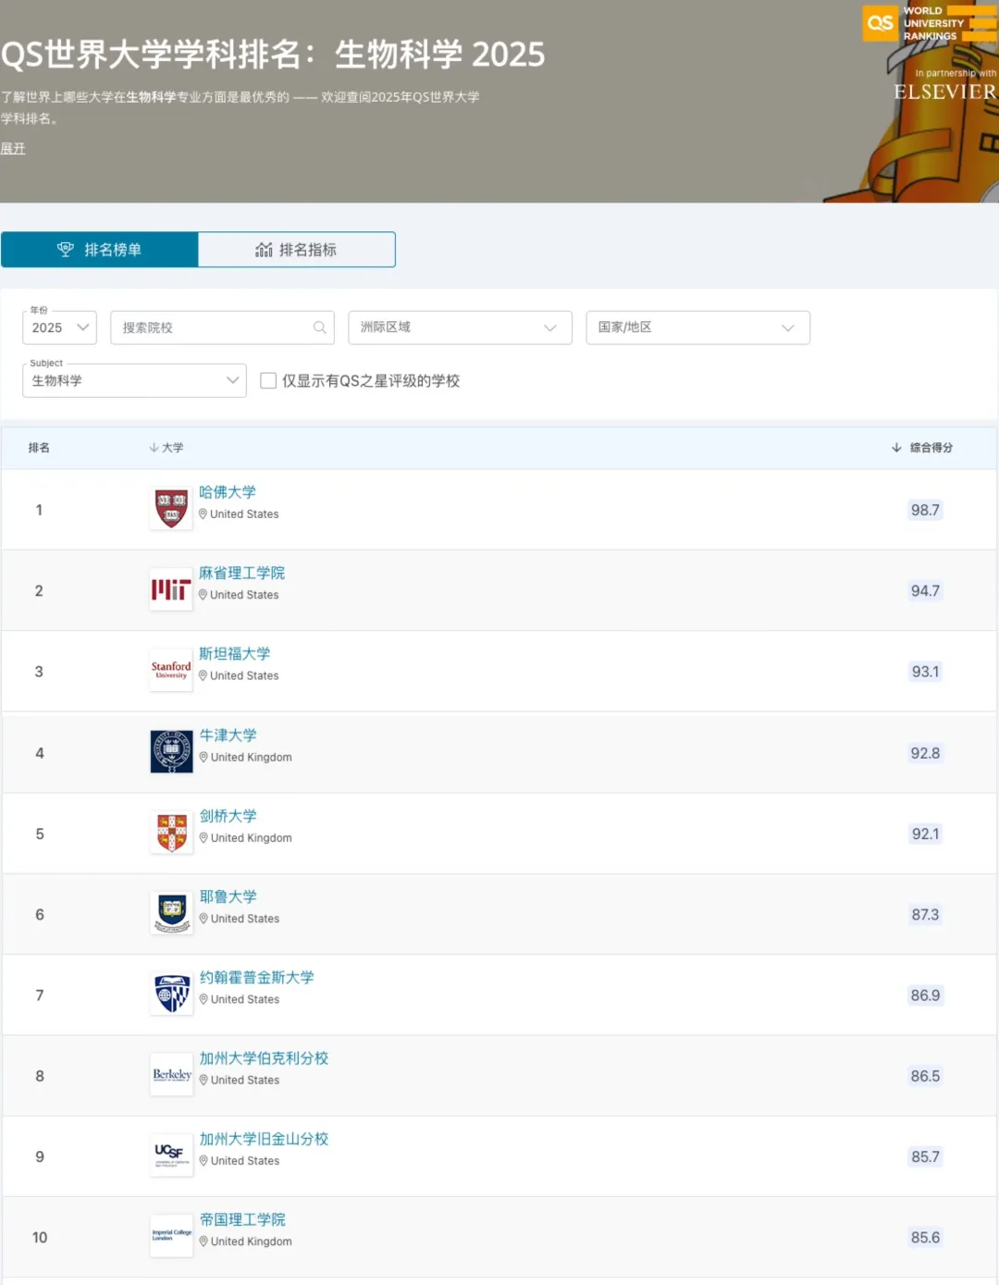Open the 加州大学伯克利分校 link
Viewport: 999px width, 1285px height.
click(265, 1057)
